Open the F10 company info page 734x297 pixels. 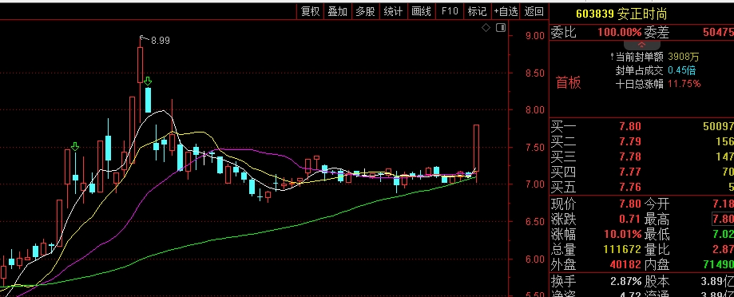[x=450, y=12]
